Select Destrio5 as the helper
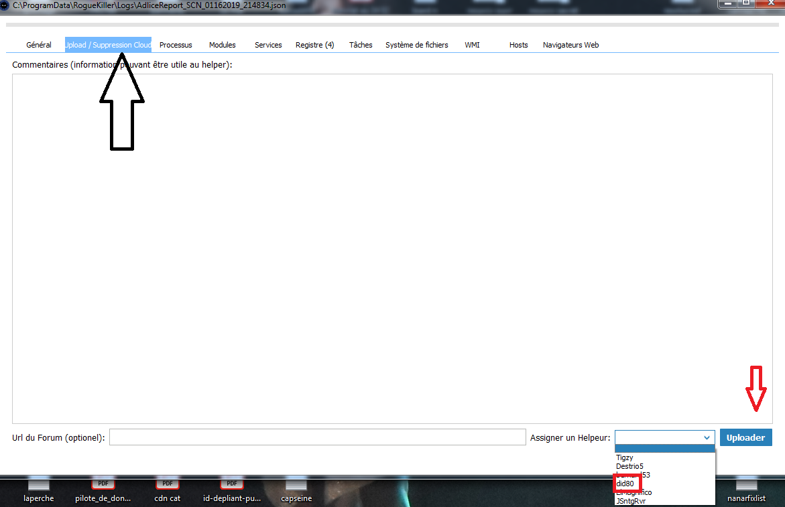785x507 pixels. tap(629, 466)
